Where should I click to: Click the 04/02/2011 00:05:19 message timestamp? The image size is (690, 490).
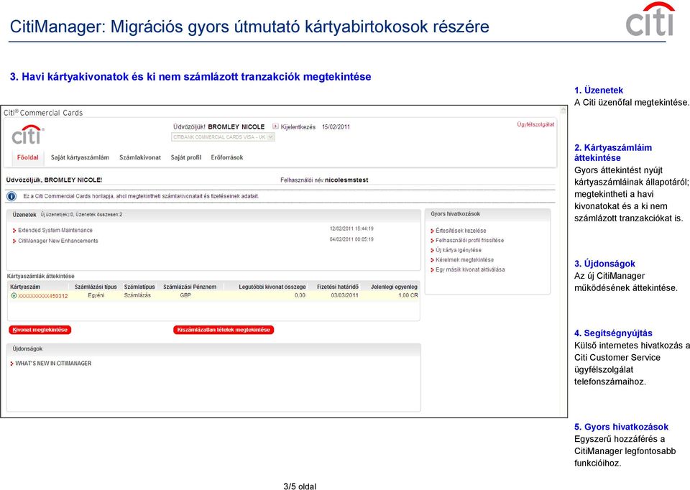coord(351,240)
